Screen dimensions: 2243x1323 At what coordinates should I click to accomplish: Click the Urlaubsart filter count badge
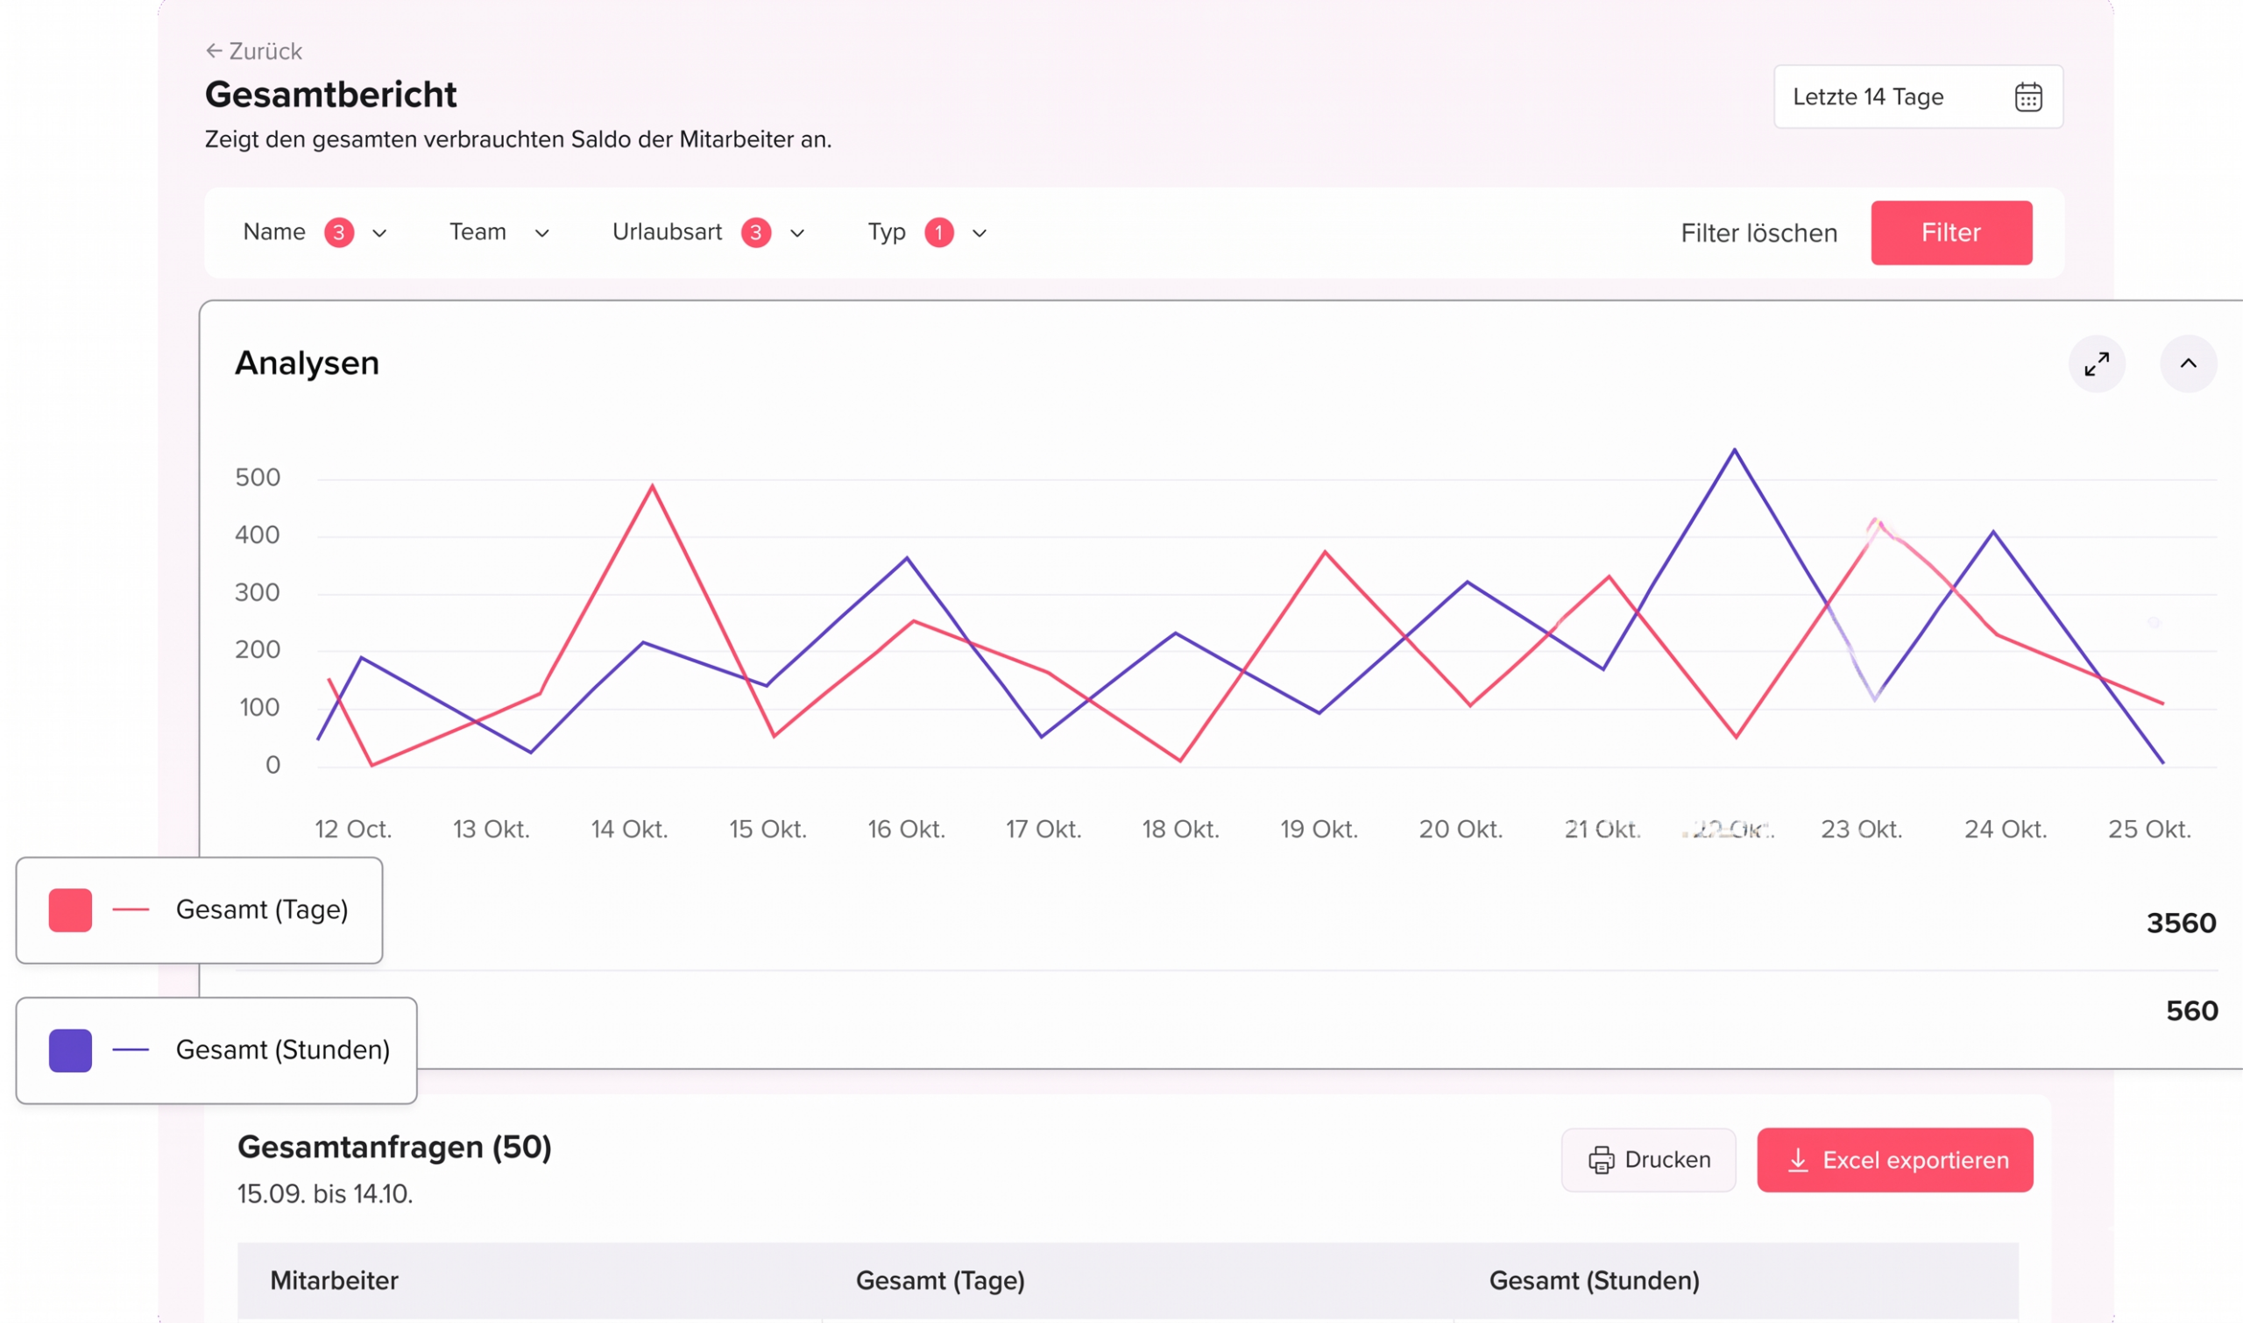[x=755, y=233]
